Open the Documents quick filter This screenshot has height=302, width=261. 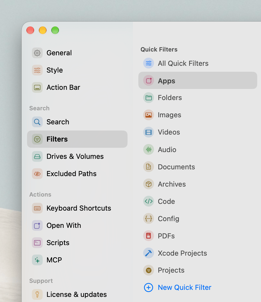click(x=198, y=167)
